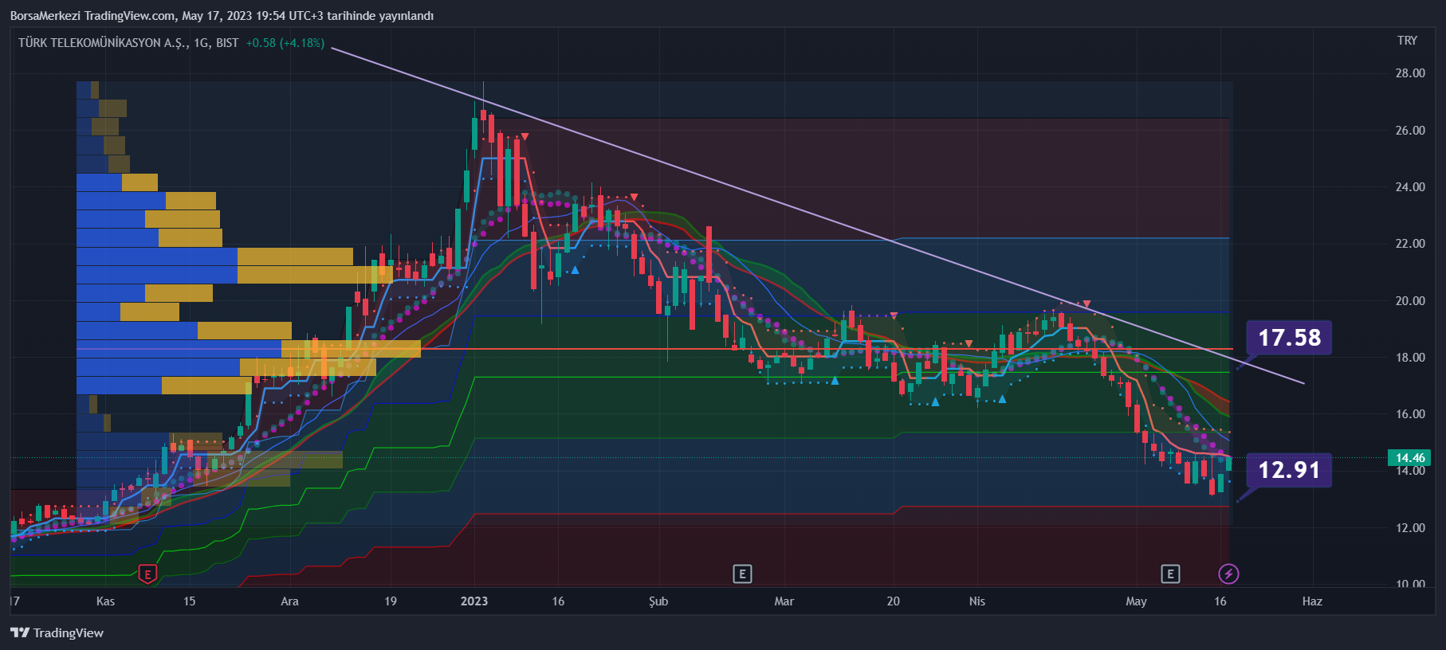
Task: Click the Nis month label on time axis
Action: point(977,601)
